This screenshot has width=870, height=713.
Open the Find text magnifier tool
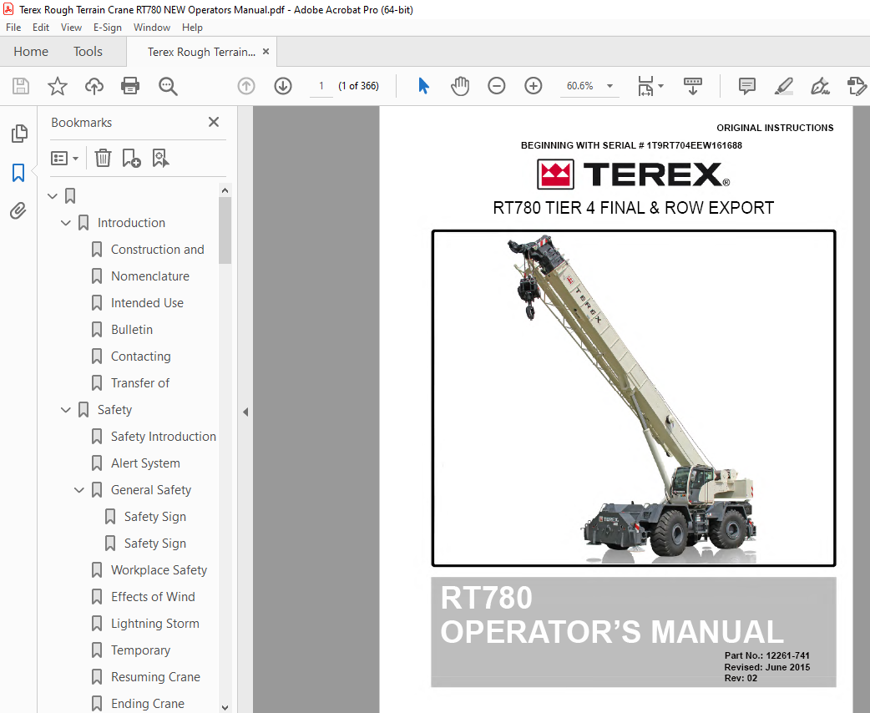pyautogui.click(x=168, y=86)
